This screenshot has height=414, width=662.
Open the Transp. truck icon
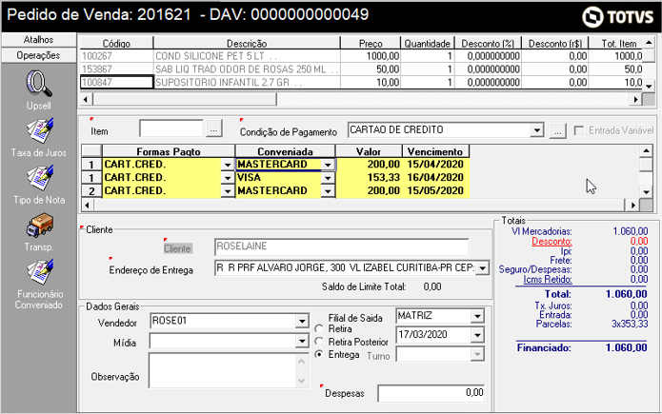coord(39,225)
